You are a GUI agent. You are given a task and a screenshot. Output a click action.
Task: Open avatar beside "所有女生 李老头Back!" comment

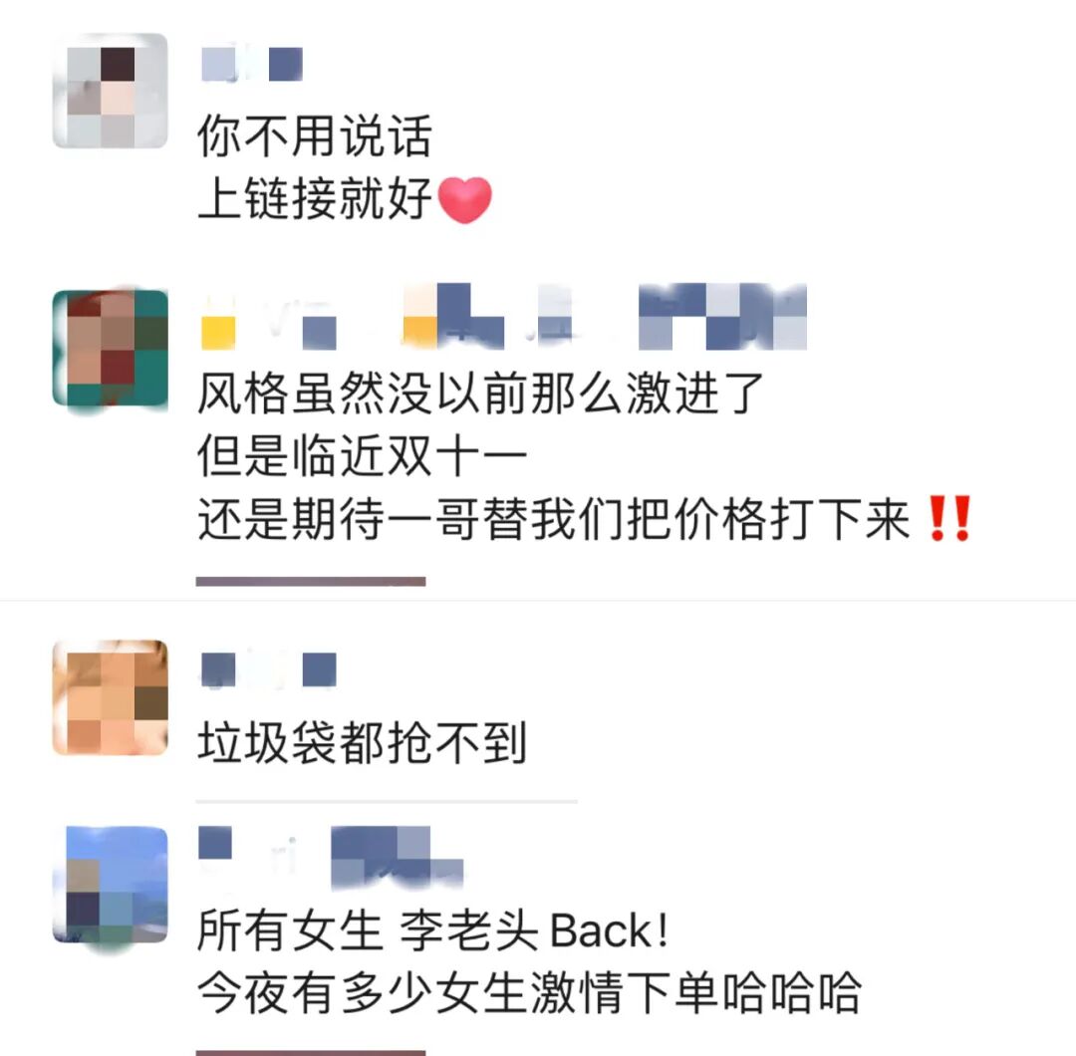111,885
